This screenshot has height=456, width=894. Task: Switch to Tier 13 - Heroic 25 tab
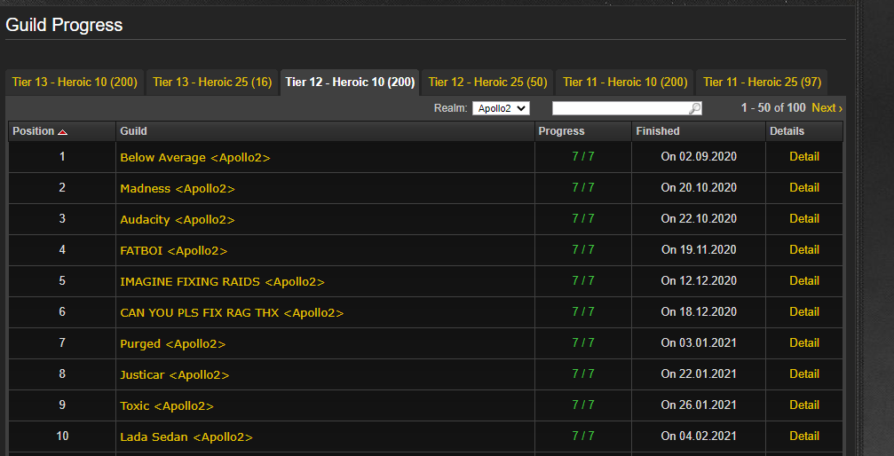[212, 83]
